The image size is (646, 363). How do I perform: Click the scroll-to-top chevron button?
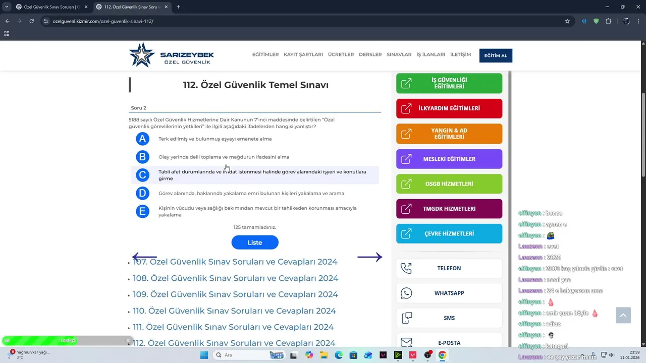pyautogui.click(x=623, y=315)
